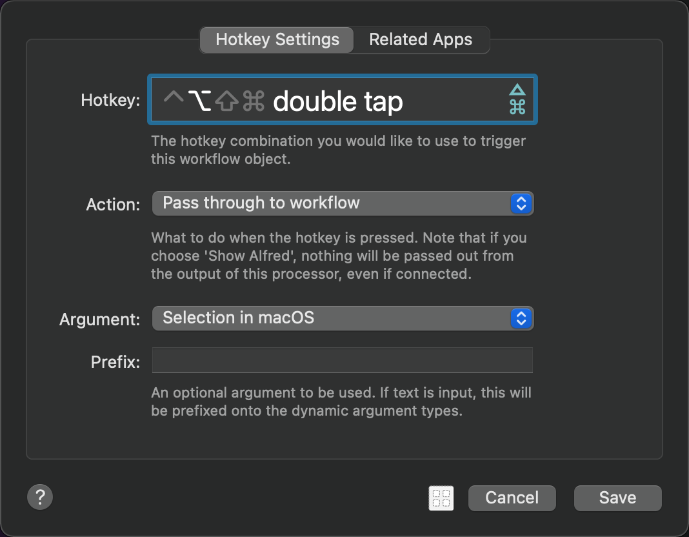Click the small teal Command icon in hotkey field

pyautogui.click(x=517, y=107)
